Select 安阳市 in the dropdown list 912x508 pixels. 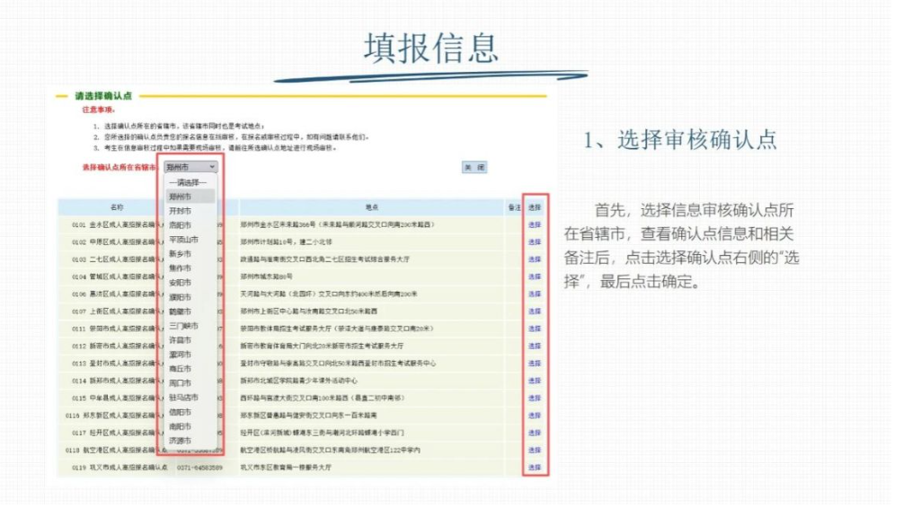coord(180,283)
